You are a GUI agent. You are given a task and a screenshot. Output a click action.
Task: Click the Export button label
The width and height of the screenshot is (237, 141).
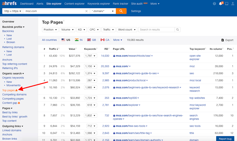pos(229,40)
